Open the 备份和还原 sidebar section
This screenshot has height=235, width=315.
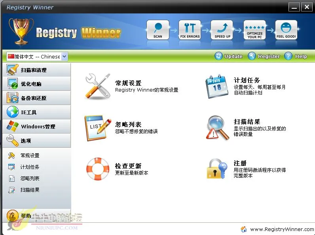pyautogui.click(x=36, y=98)
